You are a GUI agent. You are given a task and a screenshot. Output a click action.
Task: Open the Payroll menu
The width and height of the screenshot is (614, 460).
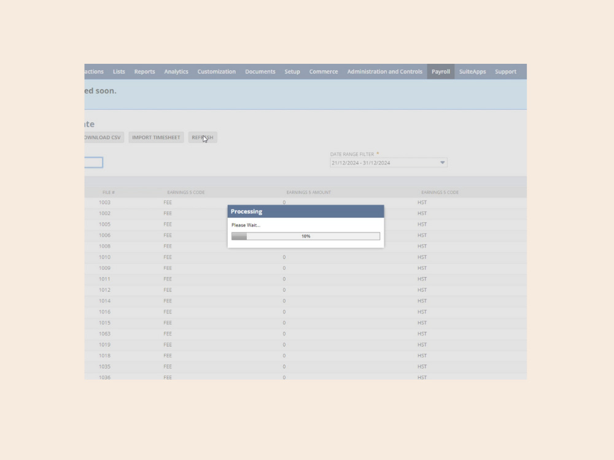[x=440, y=72]
